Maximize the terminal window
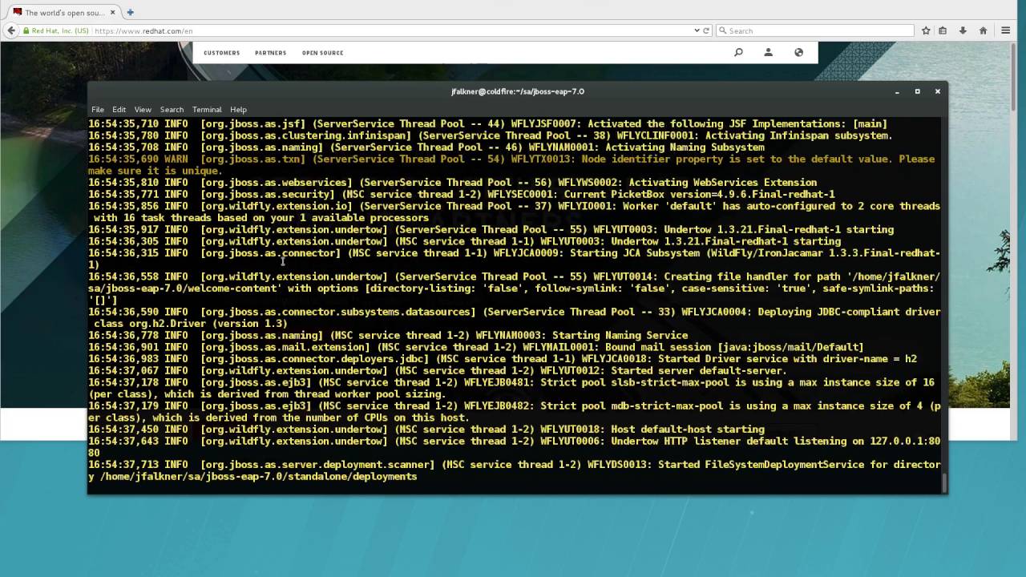Screen dimensions: 1026x577 (x=917, y=91)
